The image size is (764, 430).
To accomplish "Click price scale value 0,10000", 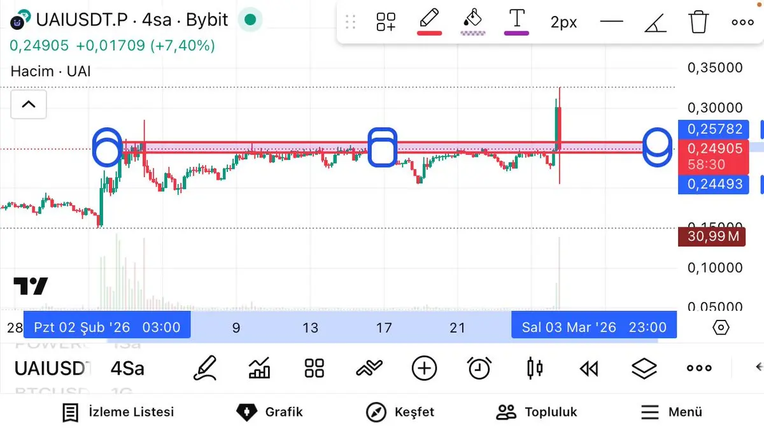I will pyautogui.click(x=715, y=268).
